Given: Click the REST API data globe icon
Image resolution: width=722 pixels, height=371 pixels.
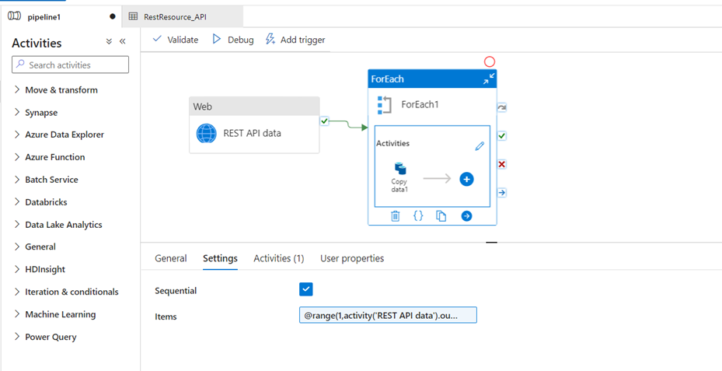Looking at the screenshot, I should [206, 133].
